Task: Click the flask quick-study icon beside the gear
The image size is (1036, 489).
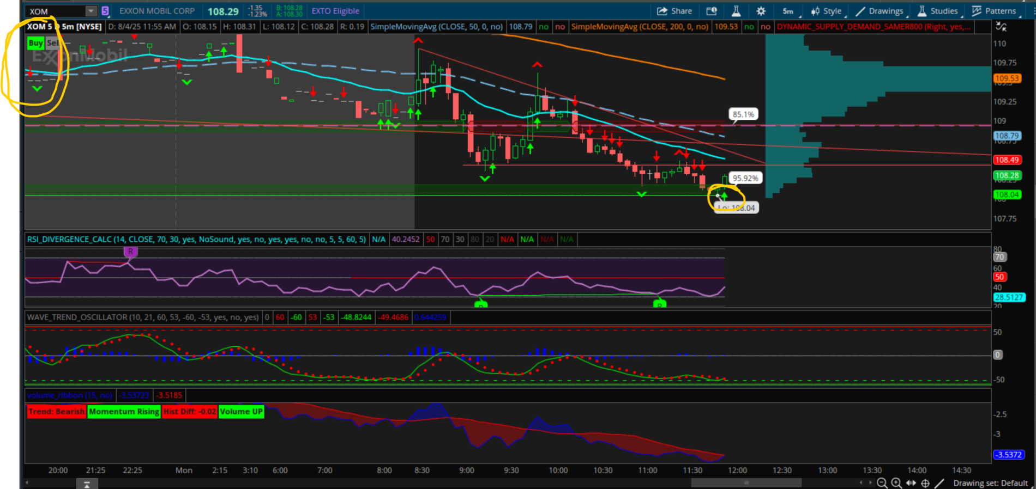Action: 736,11
